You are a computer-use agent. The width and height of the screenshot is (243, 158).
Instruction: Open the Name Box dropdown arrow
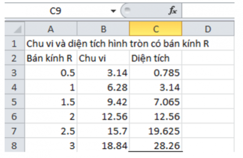pyautogui.click(x=113, y=11)
